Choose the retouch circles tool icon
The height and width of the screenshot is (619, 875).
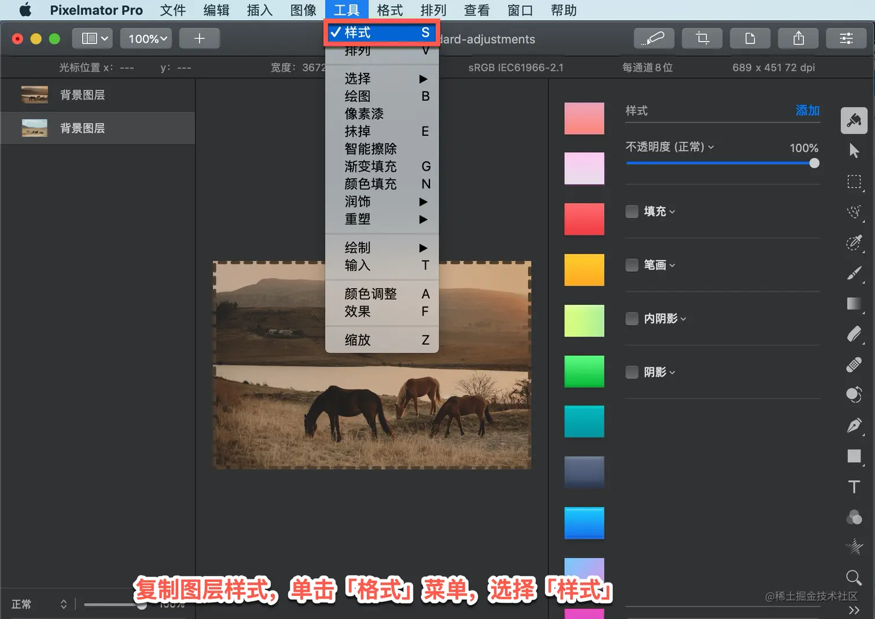[x=854, y=395]
